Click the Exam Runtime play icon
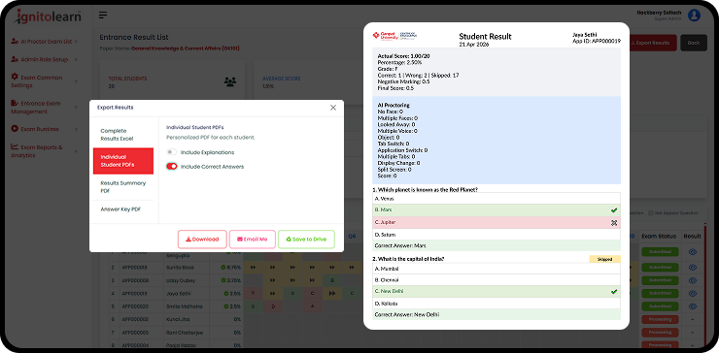 click(15, 129)
